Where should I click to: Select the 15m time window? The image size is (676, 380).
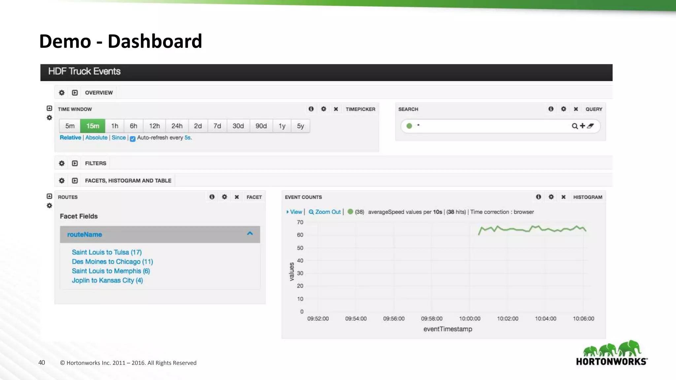[x=93, y=126]
